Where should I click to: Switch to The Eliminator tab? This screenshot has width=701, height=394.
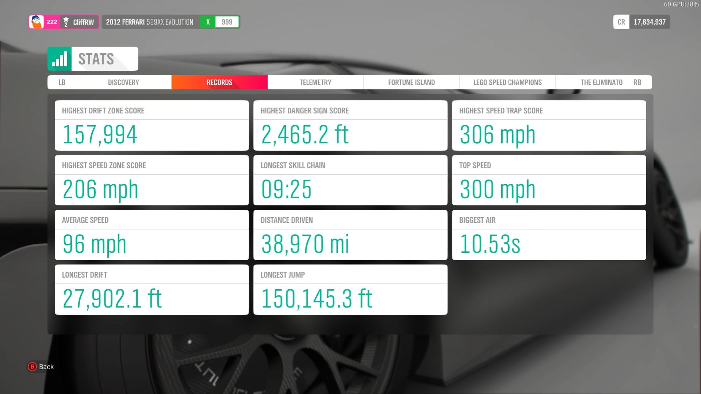(x=601, y=82)
